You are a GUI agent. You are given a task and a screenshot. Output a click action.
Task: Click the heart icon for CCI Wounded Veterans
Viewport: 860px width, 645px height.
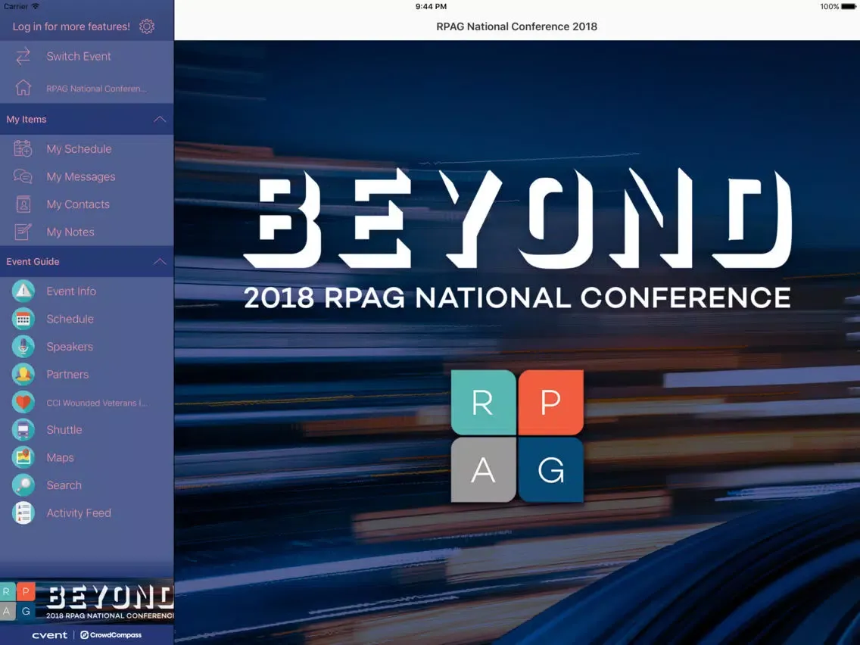click(x=23, y=402)
